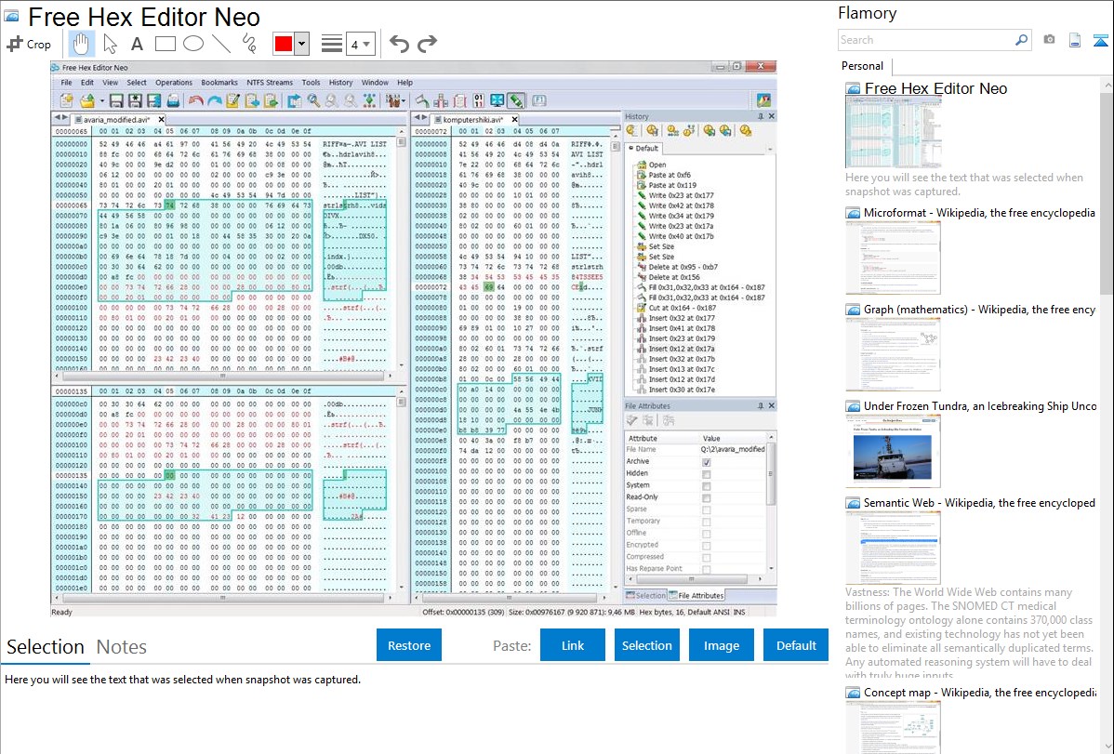Screen dimensions: 1114x754
Task: Click the save floppy icon in hex editor toolbar
Action: [116, 101]
